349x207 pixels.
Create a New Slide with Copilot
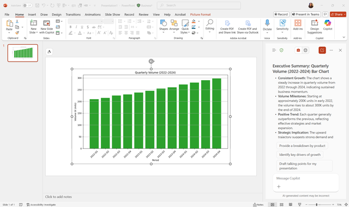[46, 27]
